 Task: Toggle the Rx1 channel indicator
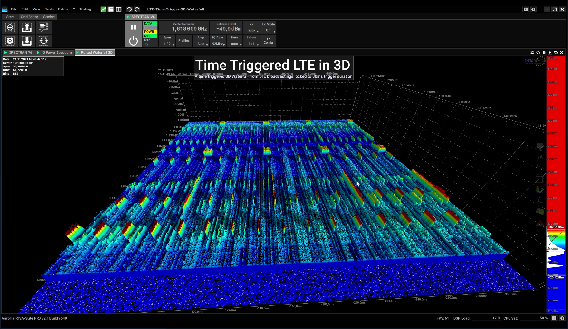pyautogui.click(x=150, y=36)
